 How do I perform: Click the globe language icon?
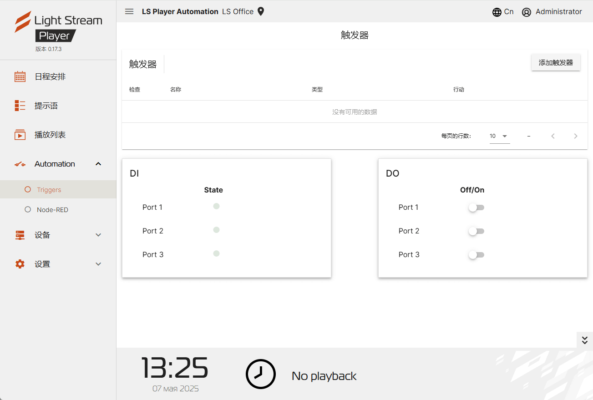click(497, 12)
